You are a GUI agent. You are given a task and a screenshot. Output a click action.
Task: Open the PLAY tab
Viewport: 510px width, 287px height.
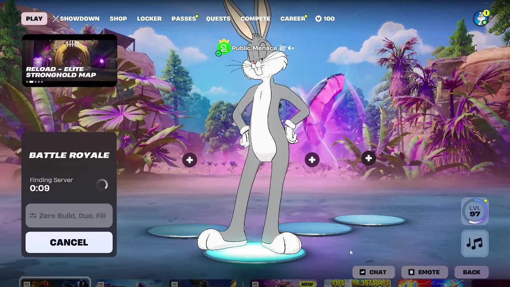(x=34, y=19)
